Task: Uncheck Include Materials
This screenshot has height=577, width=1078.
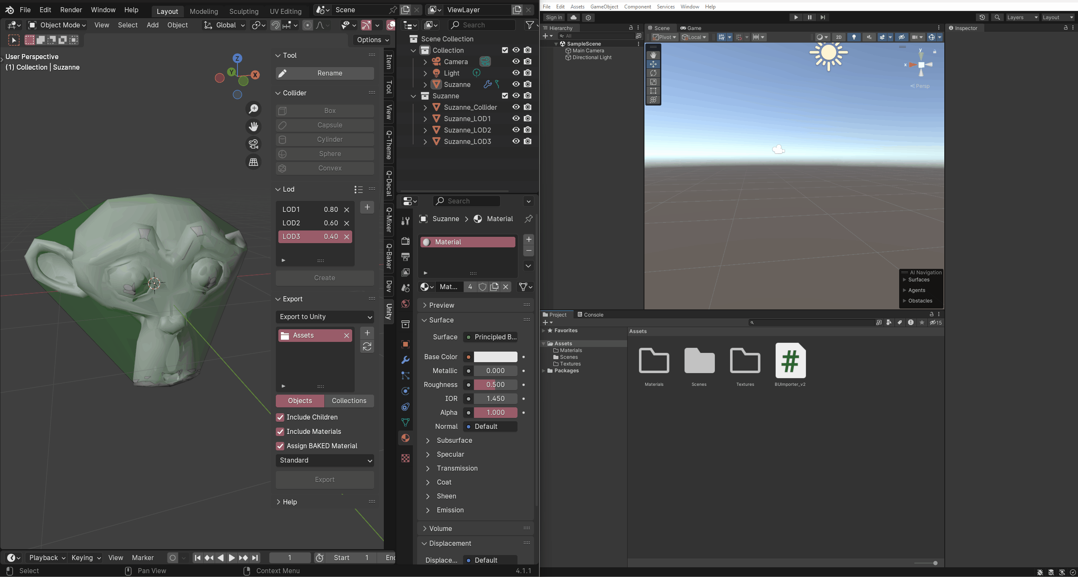Action: [280, 431]
